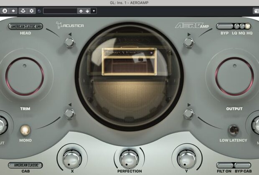
Task: Click the camera icon at toolbar right edge
Action: tap(256, 11)
